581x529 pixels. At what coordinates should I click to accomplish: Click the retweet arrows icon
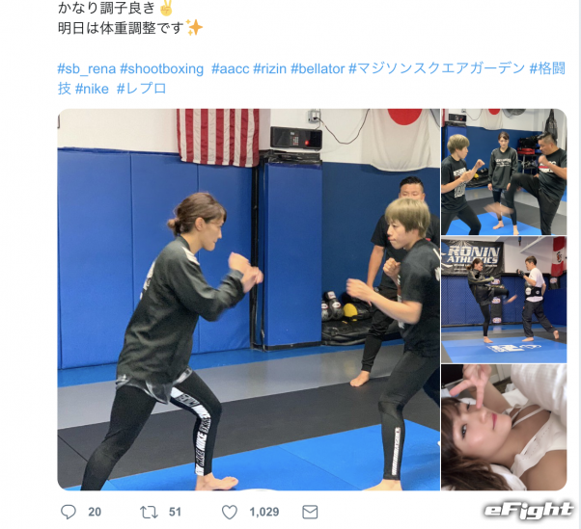(149, 512)
